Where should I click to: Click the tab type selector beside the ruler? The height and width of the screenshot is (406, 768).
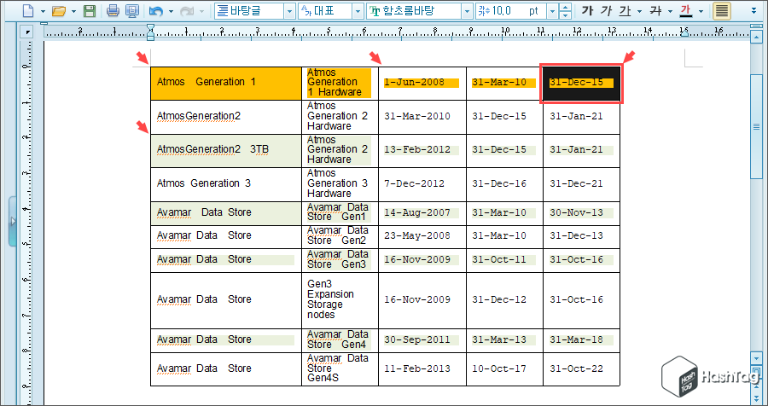[x=28, y=32]
